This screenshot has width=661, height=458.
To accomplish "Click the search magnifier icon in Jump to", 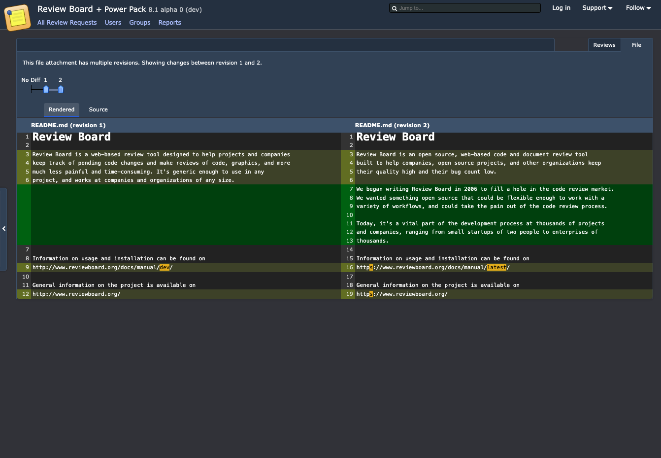I will tap(395, 8).
